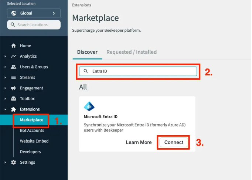Image resolution: width=252 pixels, height=180 pixels.
Task: Click the Extensions puzzle piece icon
Action: pyautogui.click(x=14, y=109)
